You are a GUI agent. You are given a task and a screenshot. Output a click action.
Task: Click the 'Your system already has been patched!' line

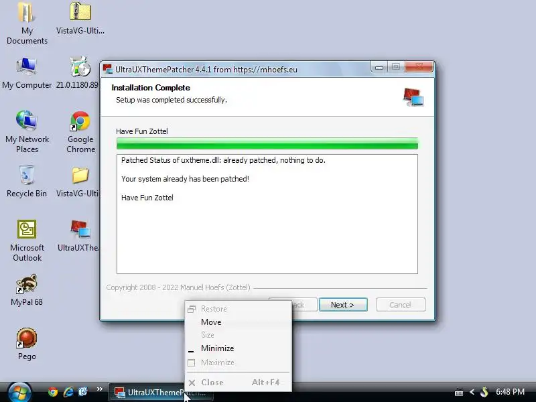[x=185, y=179]
